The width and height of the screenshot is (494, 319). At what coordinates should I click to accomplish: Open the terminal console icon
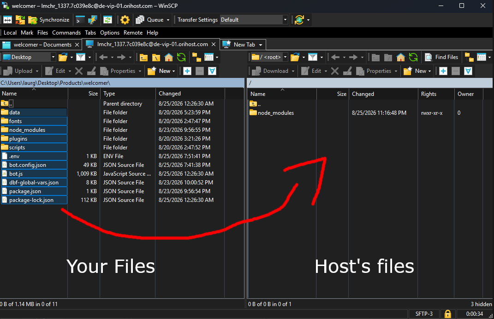coord(80,20)
